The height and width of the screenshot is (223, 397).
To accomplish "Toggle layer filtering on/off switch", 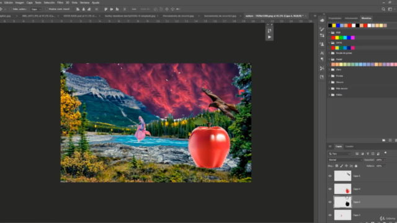I will [385, 153].
